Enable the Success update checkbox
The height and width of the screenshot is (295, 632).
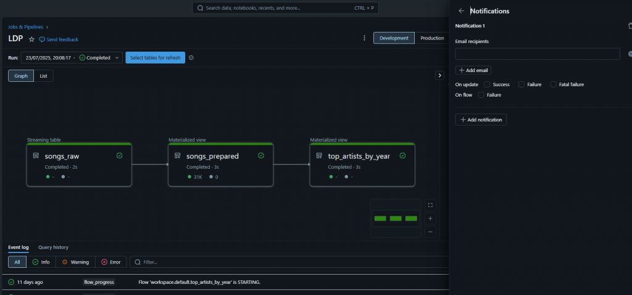pos(487,84)
